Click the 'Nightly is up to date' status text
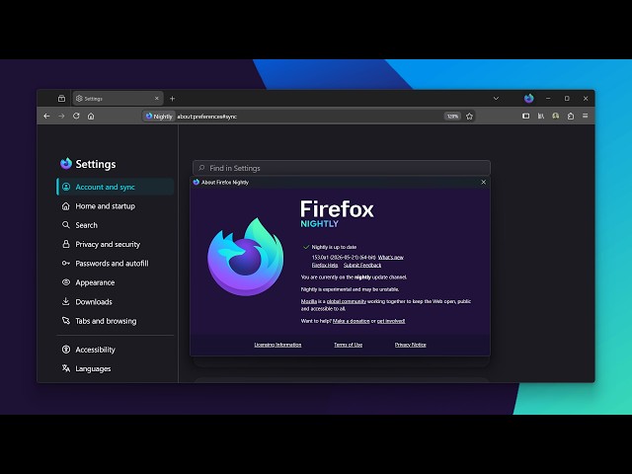Viewport: 632px width, 474px height. [334, 247]
